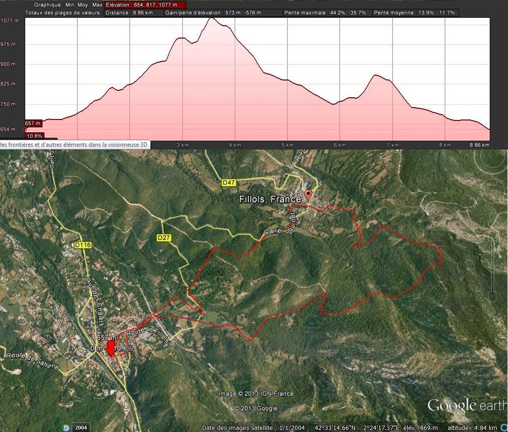Select the Pente maximale statistic
This screenshot has height=432, width=508.
point(327,12)
